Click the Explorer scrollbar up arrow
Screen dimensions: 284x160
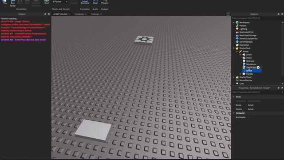tap(283, 23)
